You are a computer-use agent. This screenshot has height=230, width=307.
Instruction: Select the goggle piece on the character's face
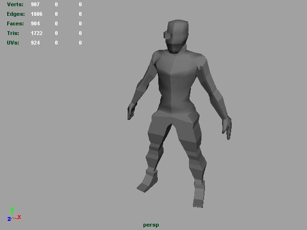pos(167,35)
